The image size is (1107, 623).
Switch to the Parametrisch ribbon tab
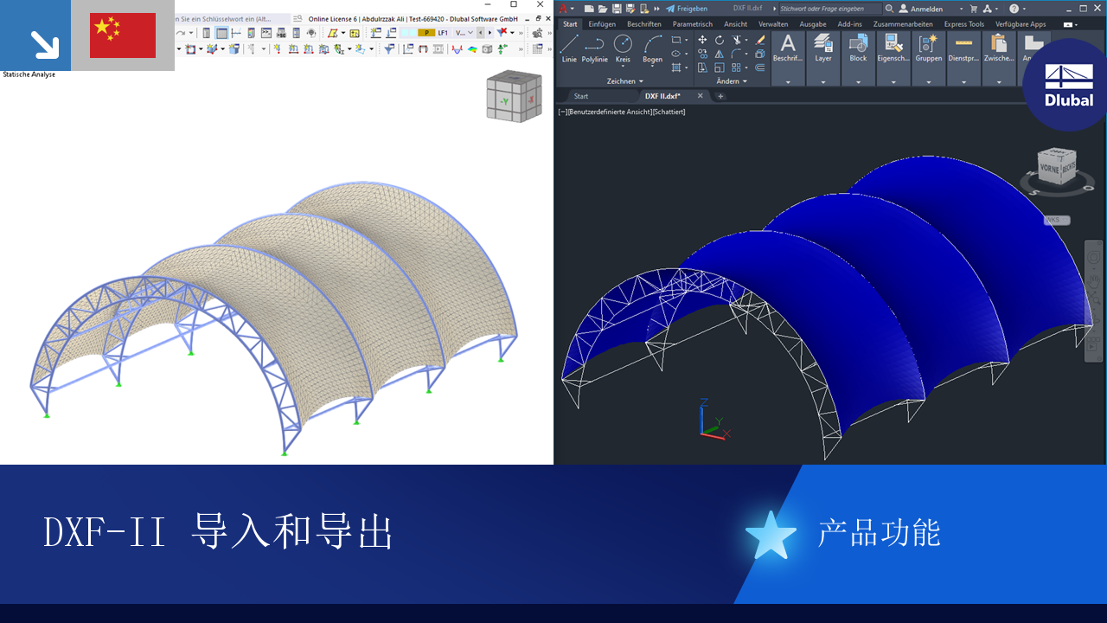(693, 24)
